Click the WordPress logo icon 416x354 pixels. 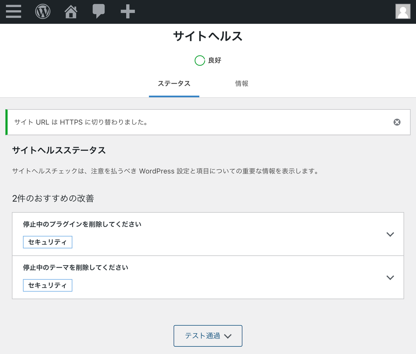pos(42,11)
